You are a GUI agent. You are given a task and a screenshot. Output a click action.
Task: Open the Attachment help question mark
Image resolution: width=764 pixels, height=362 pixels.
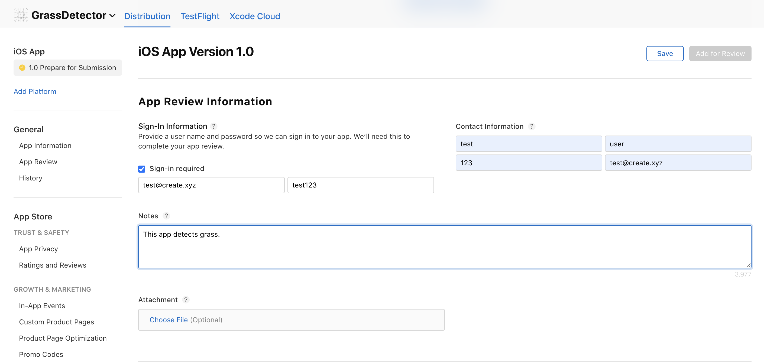[186, 300]
